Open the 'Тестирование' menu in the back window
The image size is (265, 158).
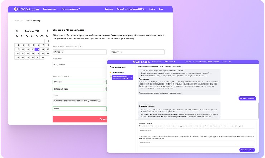50,9
